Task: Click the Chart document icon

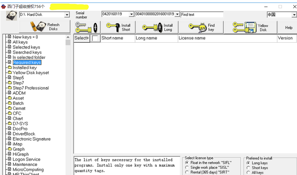Action: pyautogui.click(x=10, y=118)
